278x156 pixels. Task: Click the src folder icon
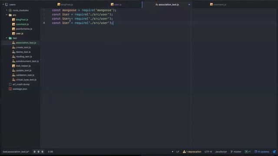pos(10,15)
